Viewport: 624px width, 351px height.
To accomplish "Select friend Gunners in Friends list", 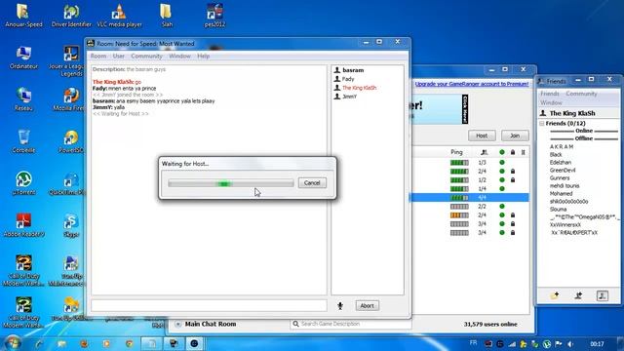I will click(560, 177).
